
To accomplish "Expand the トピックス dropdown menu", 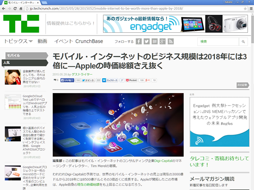I will [x=18, y=41].
